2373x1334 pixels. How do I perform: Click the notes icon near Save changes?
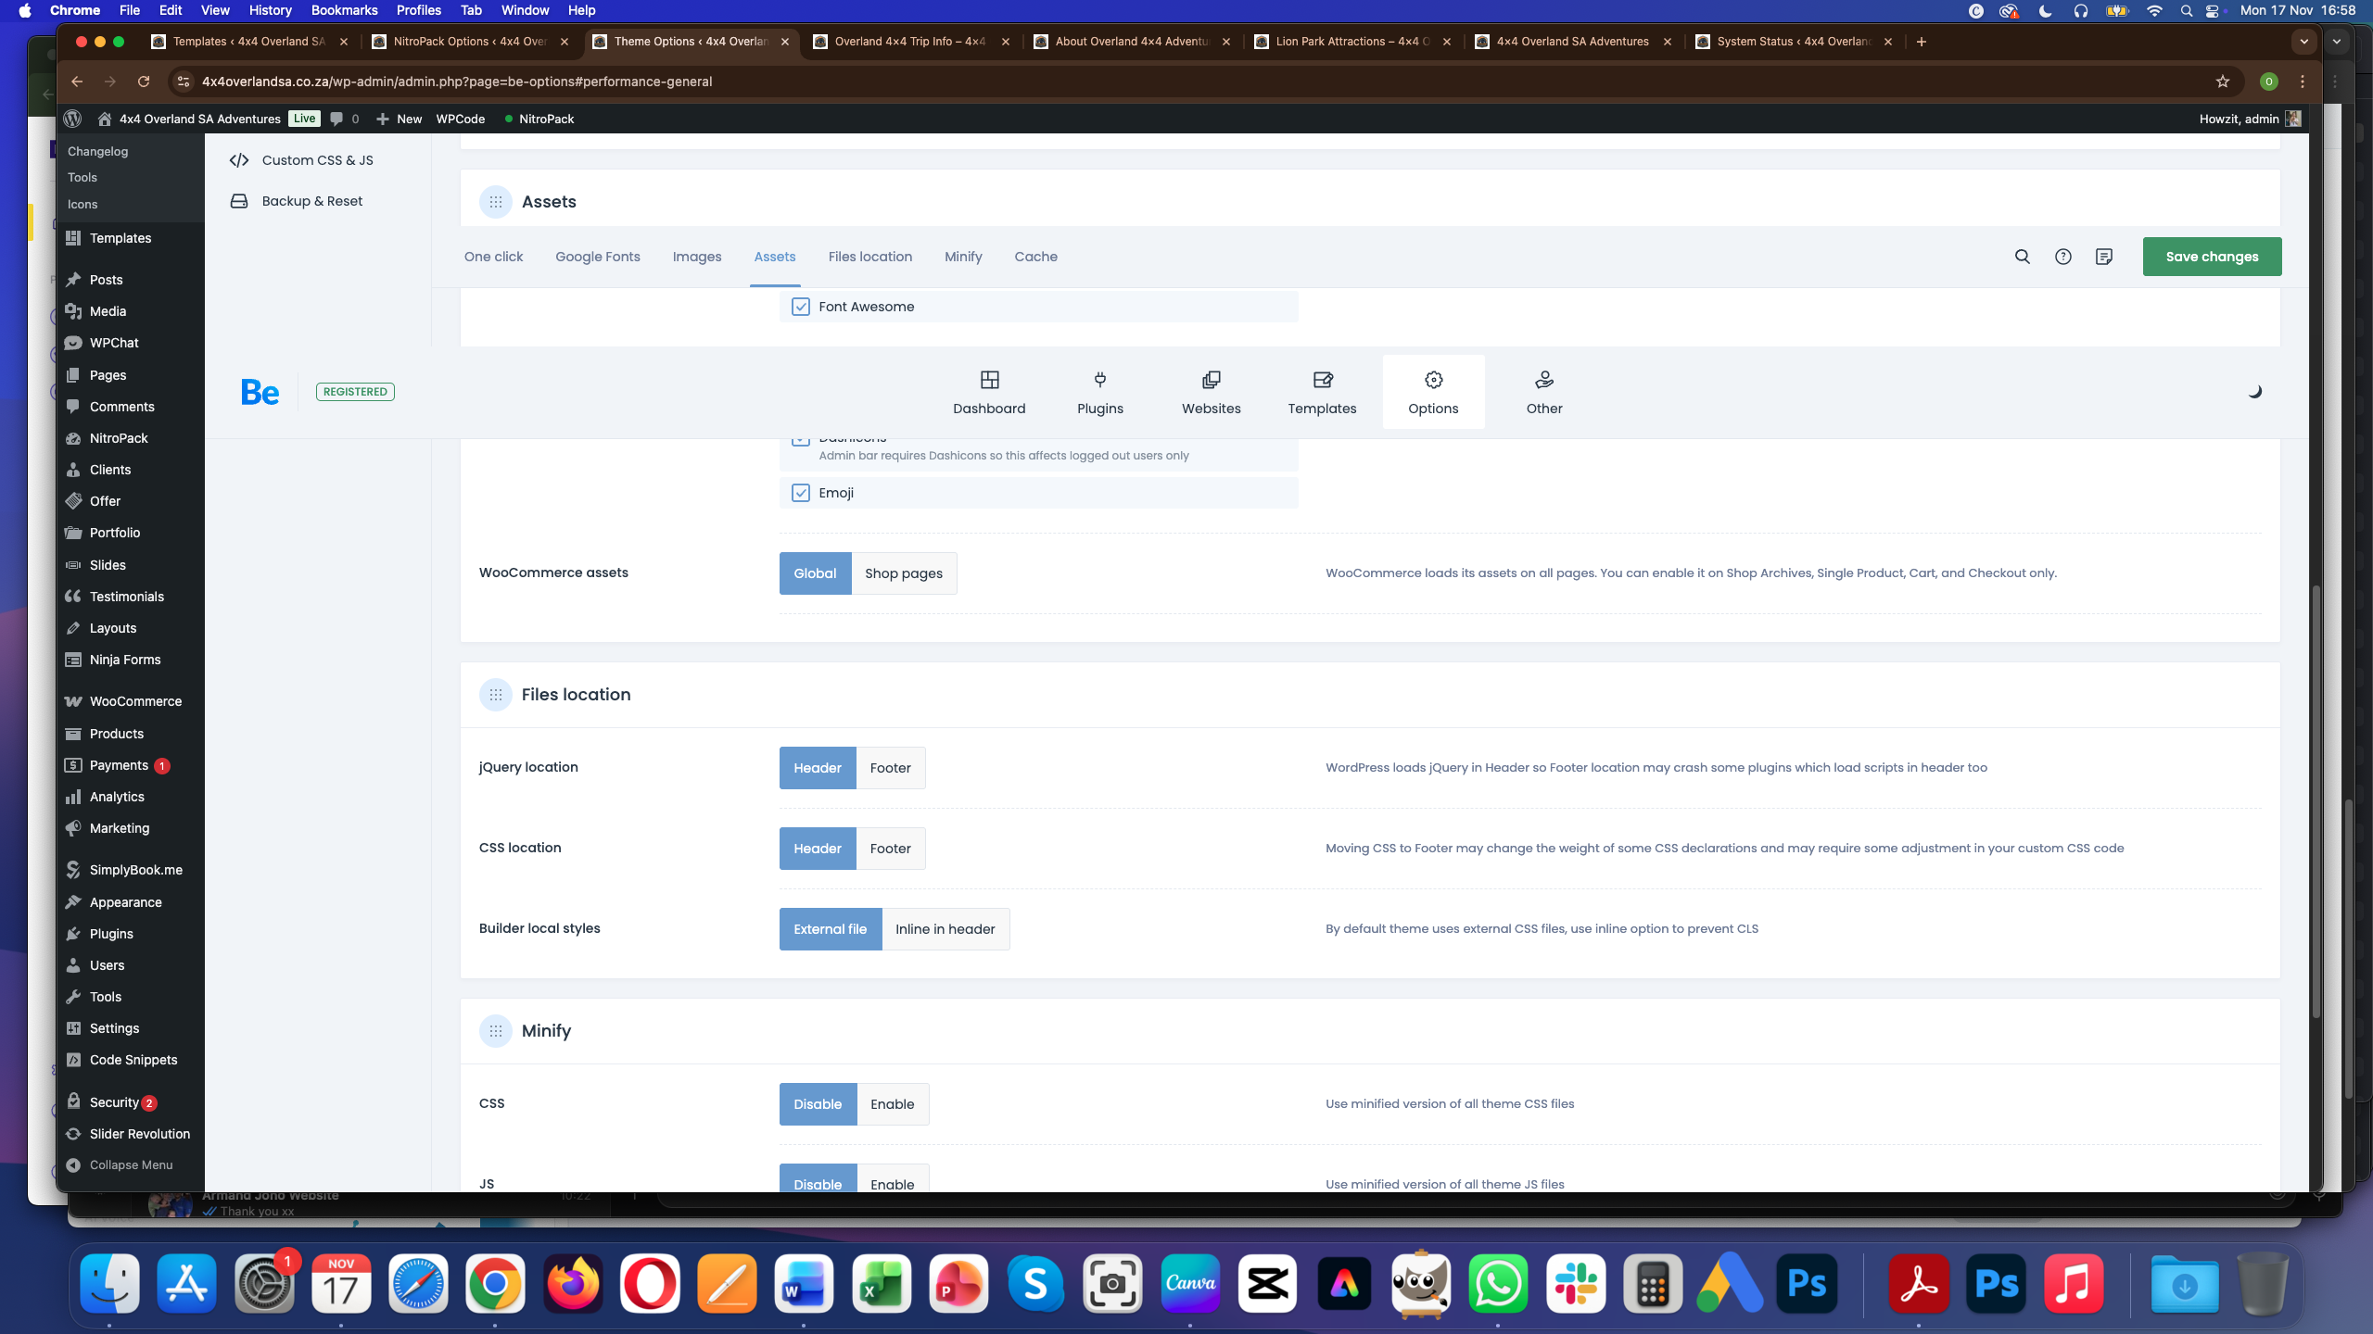click(2103, 257)
